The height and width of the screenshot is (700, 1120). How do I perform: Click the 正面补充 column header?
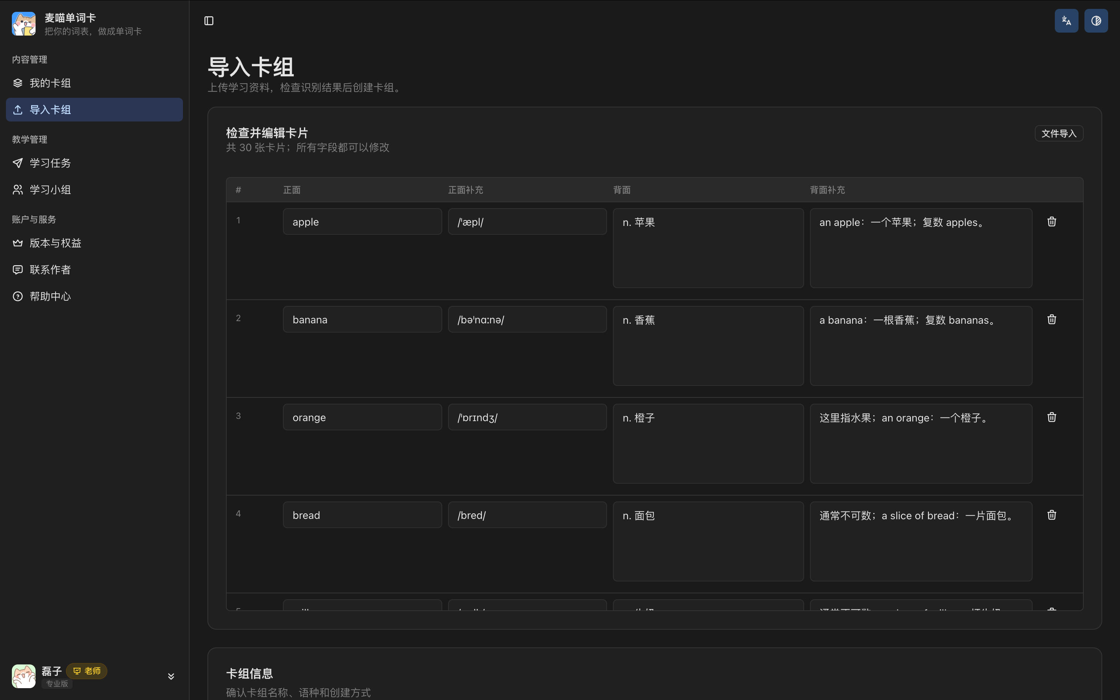pyautogui.click(x=465, y=190)
